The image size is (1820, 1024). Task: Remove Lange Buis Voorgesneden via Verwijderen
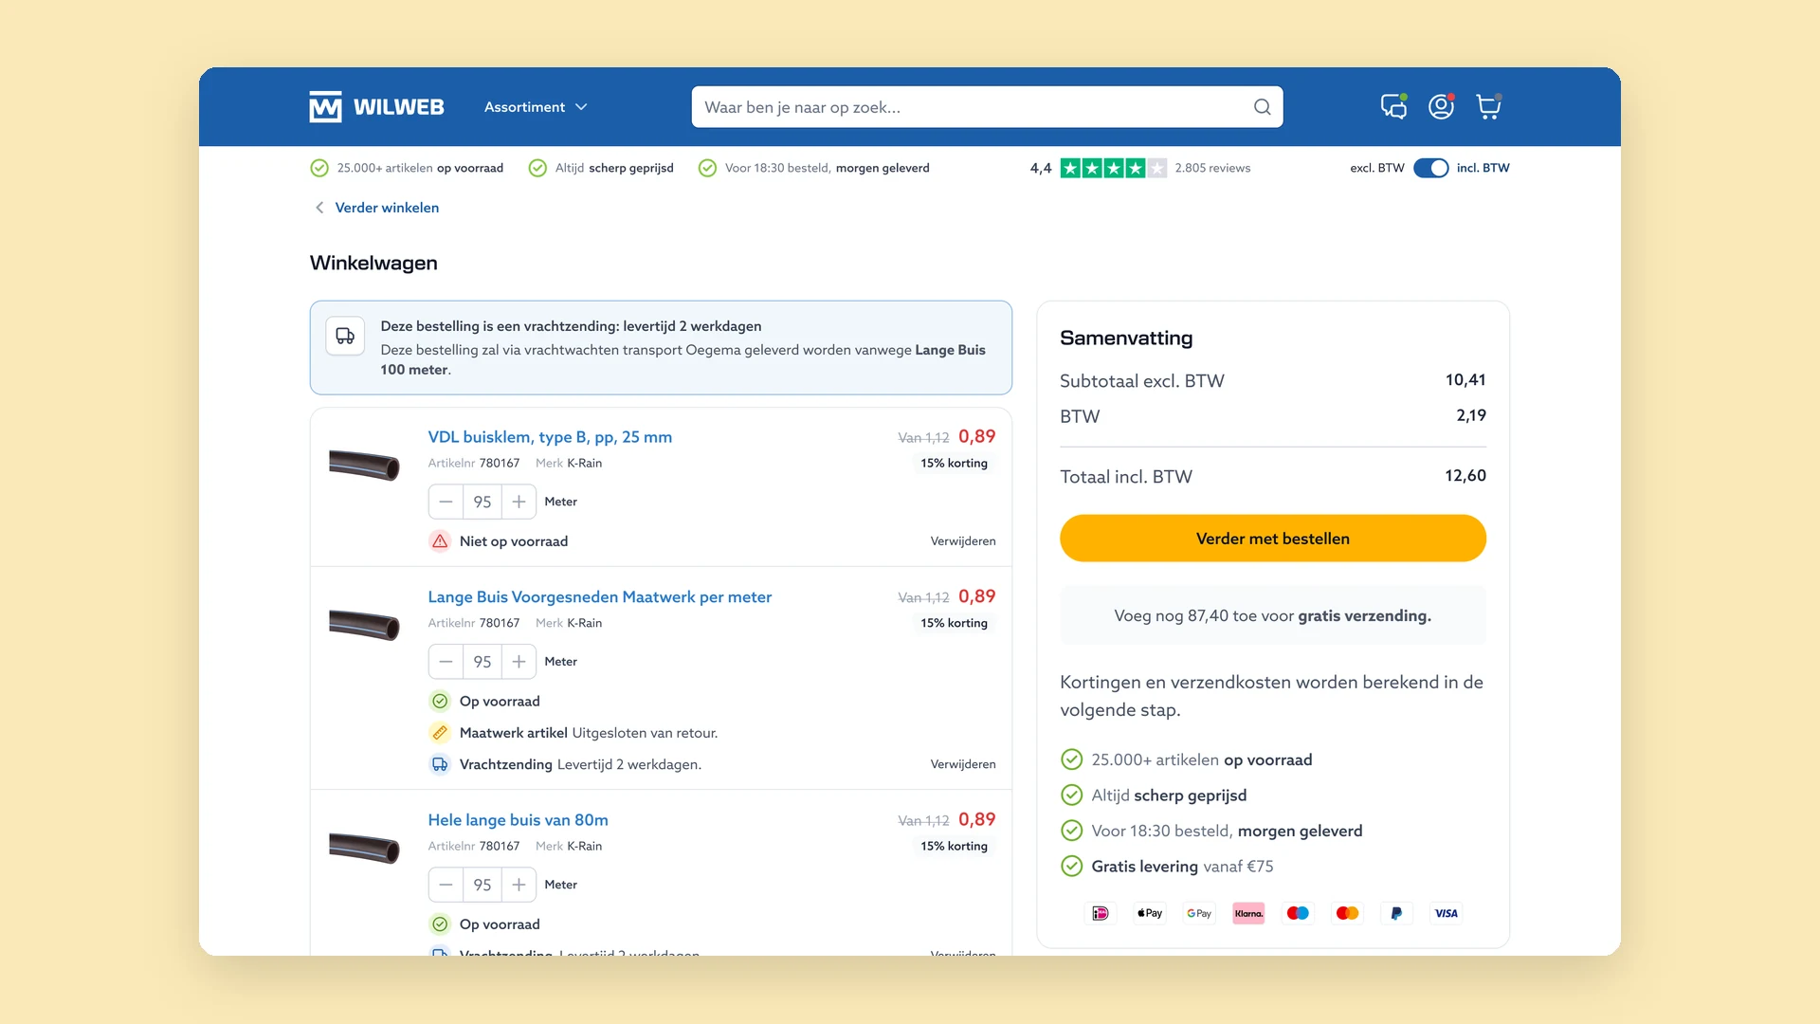[x=963, y=764]
